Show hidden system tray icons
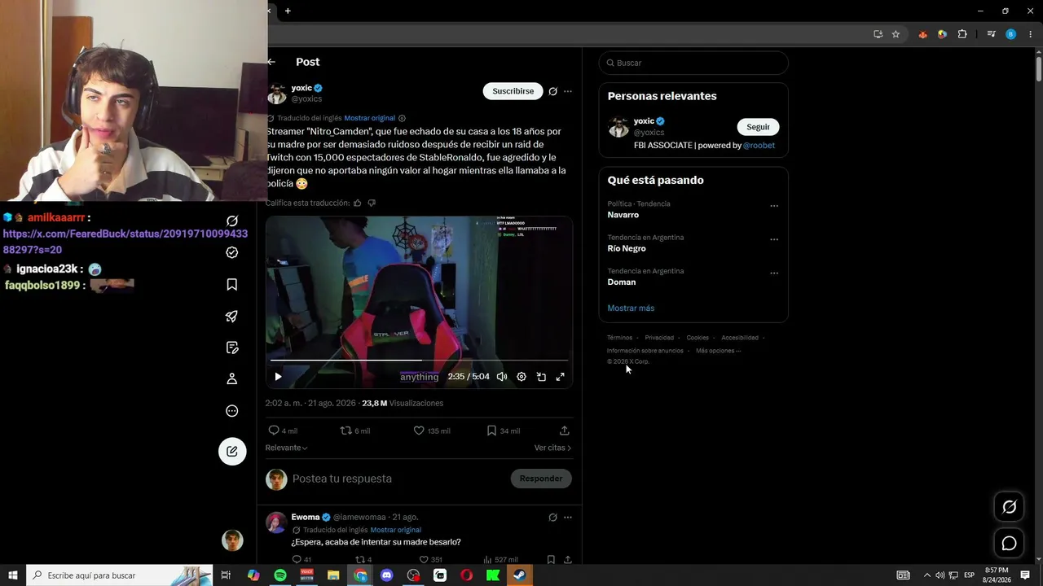This screenshot has height=586, width=1043. [927, 575]
